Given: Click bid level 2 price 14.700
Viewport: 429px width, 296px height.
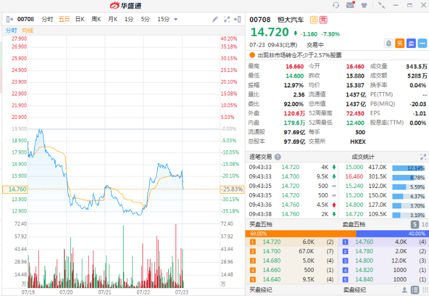Looking at the screenshot, I should coord(271,251).
